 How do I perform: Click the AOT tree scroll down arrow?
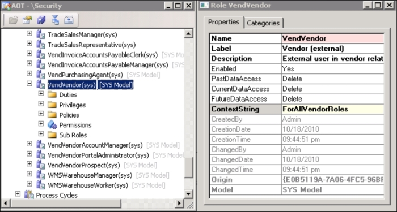pos(189,194)
